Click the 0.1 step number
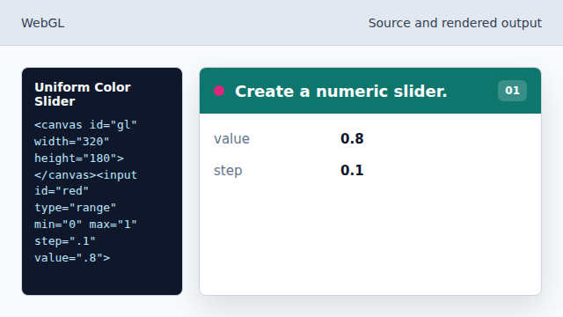Viewport: 563px width, 317px height. click(x=352, y=170)
